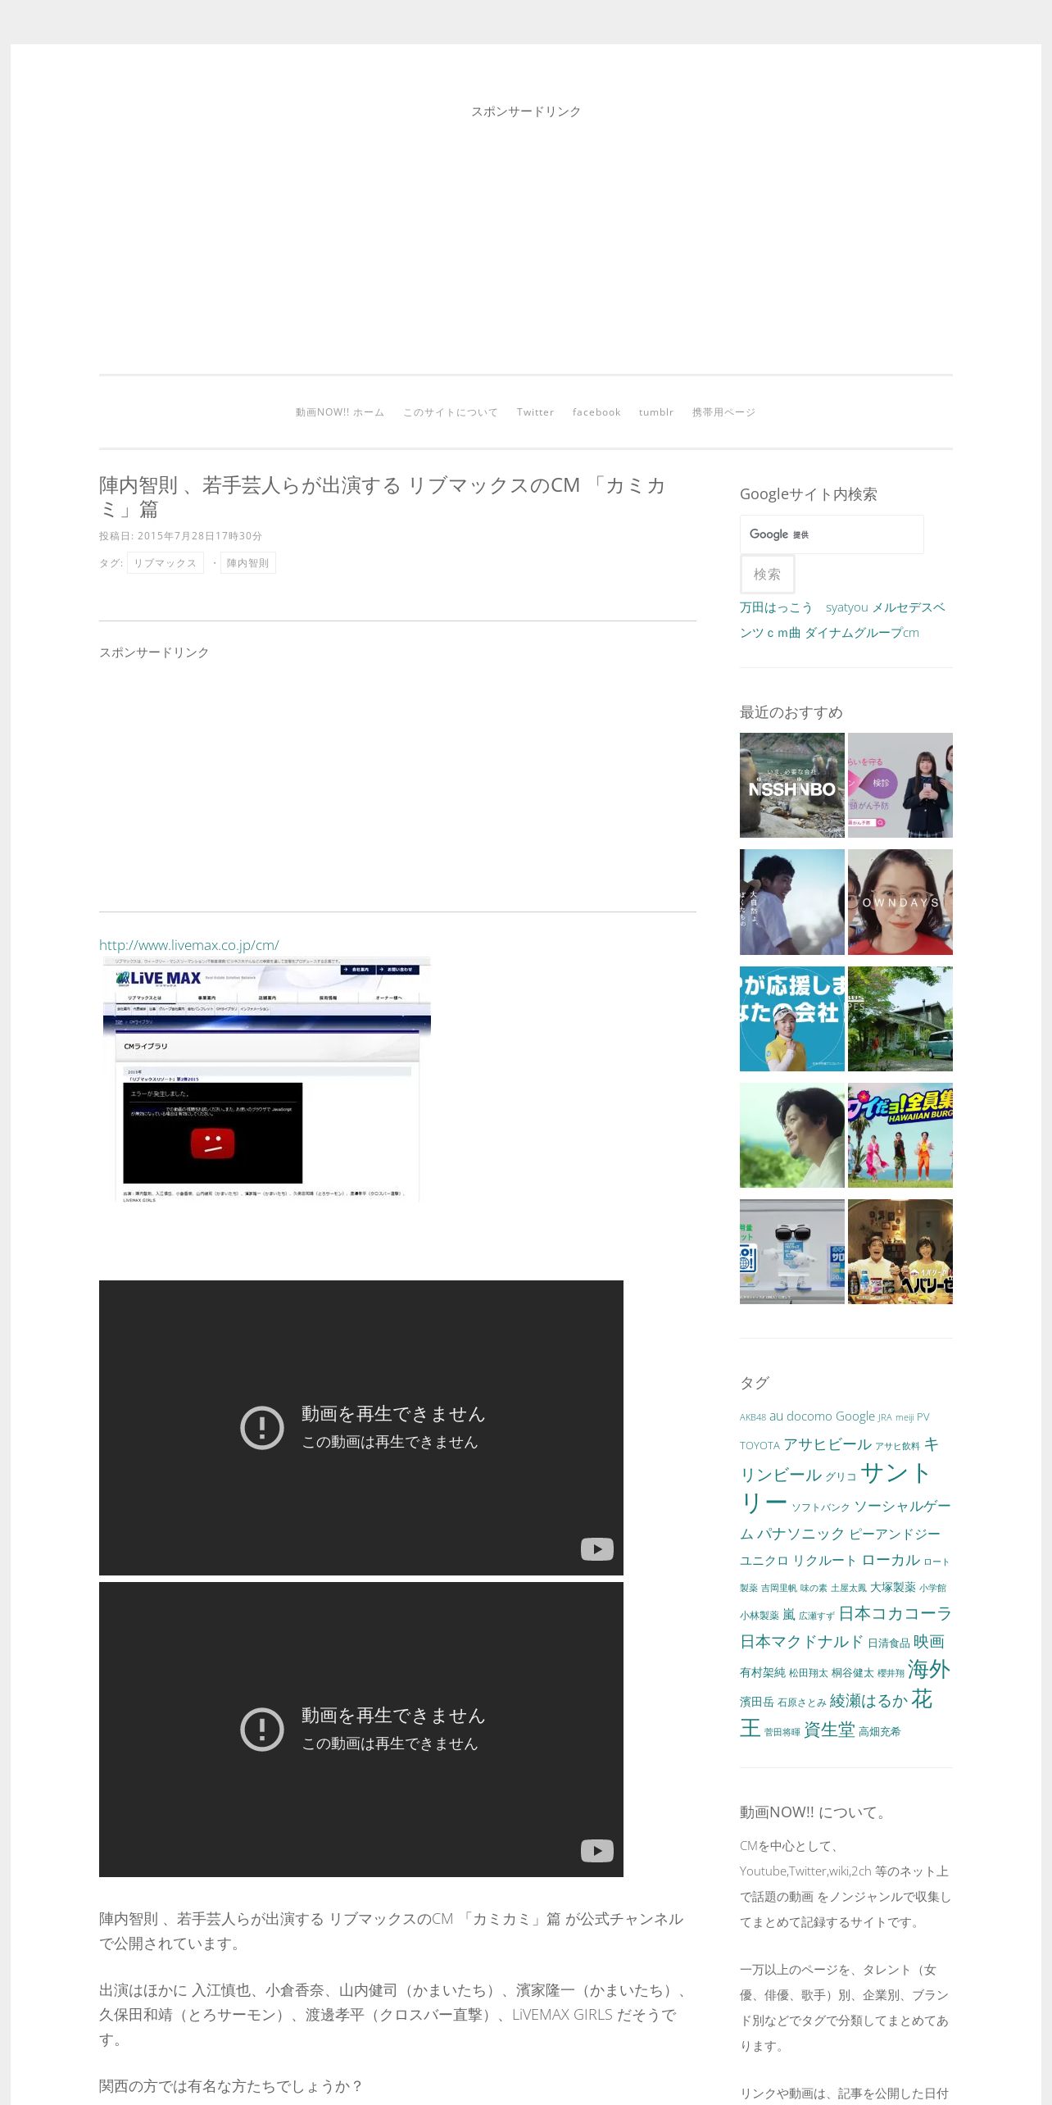Open the thumbnail of the smiling man with a beard

pos(792,1135)
